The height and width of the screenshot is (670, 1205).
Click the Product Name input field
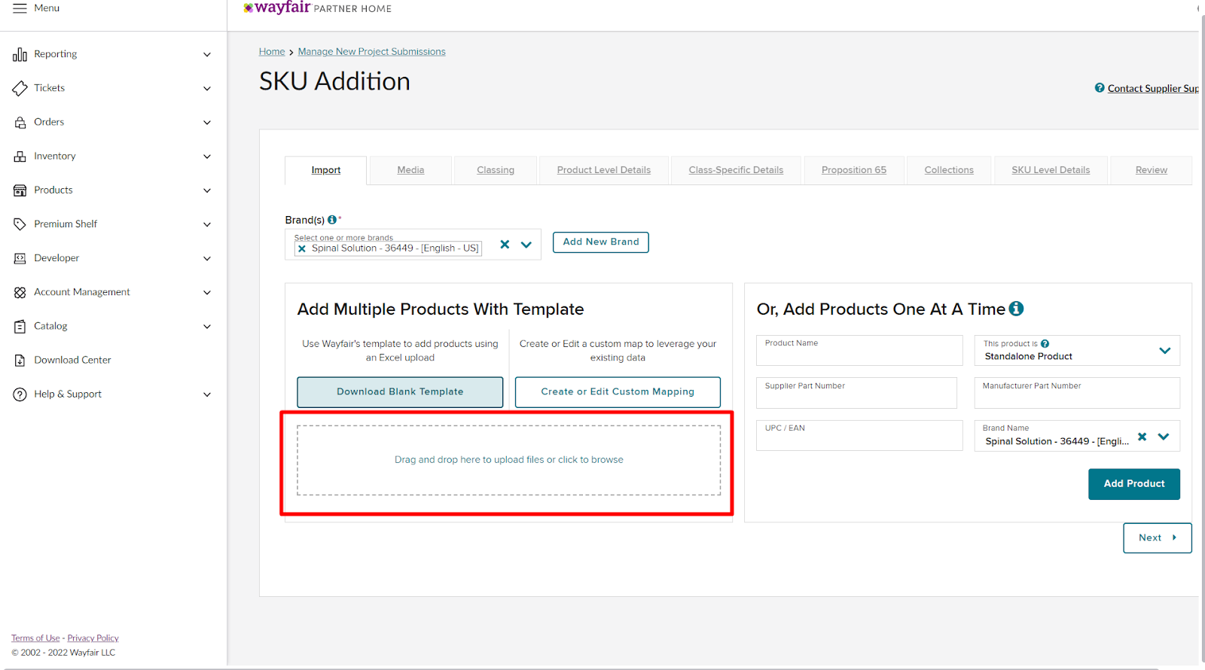[859, 351]
